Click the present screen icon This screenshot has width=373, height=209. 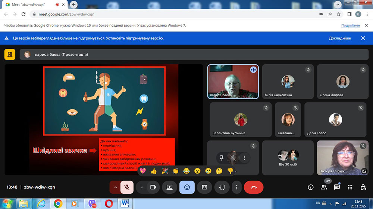coord(169,187)
